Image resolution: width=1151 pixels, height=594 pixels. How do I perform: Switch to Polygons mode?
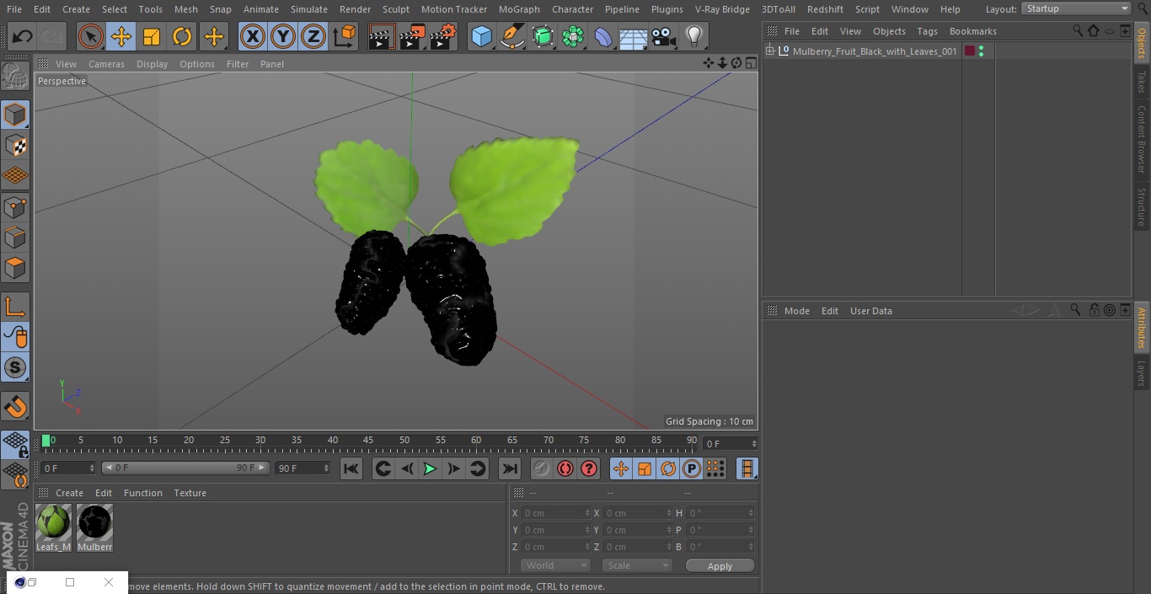(x=15, y=268)
